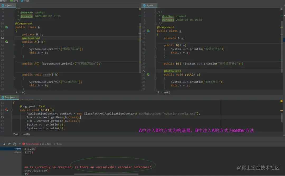Click inspection status square in A.java editor

(140, 9)
